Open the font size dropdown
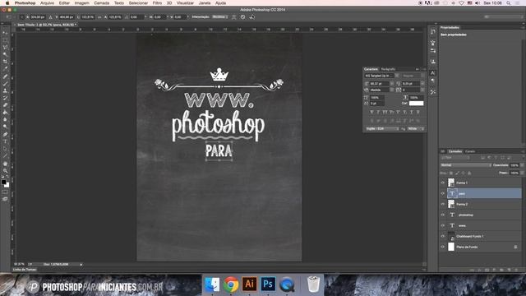This screenshot has width=526, height=296. pos(391,84)
